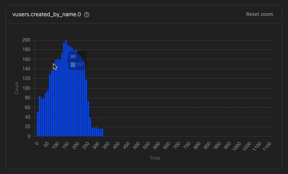Click the Time axis label
This screenshot has height=174, width=288.
pyautogui.click(x=155, y=158)
